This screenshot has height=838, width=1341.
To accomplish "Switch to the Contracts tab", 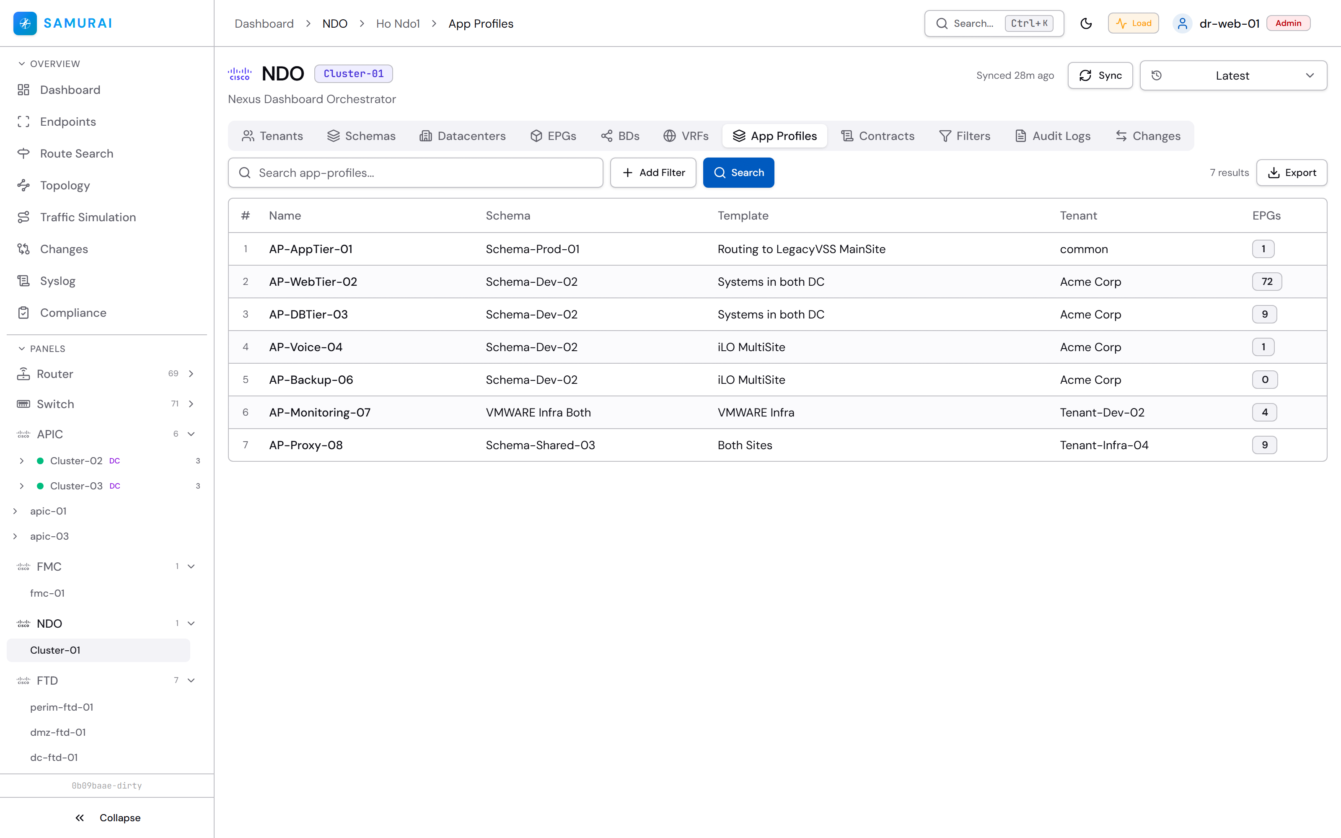I will tap(878, 136).
